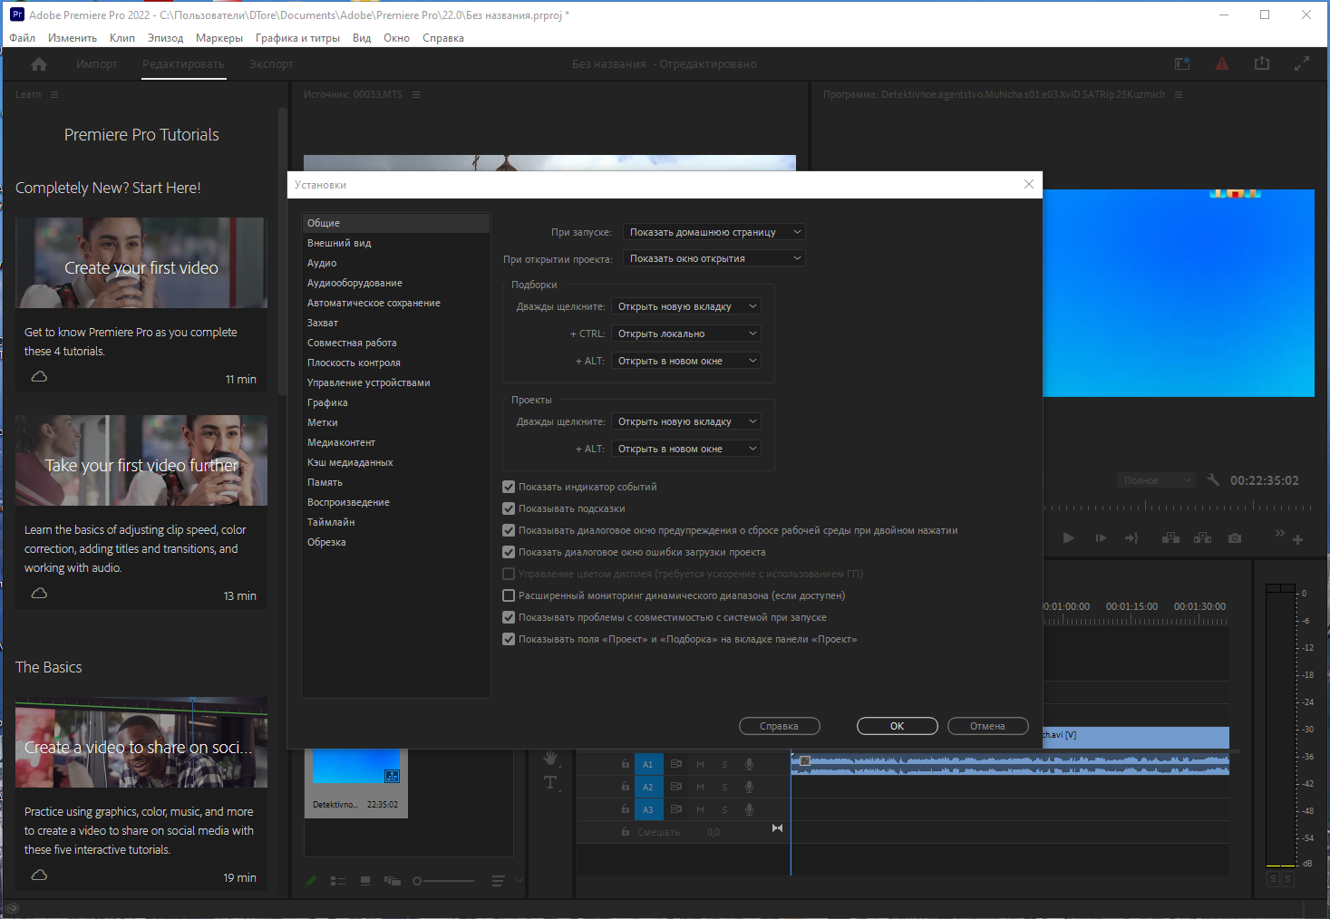The width and height of the screenshot is (1330, 919).
Task: Click the Step Forward frame button
Action: coord(1102,538)
